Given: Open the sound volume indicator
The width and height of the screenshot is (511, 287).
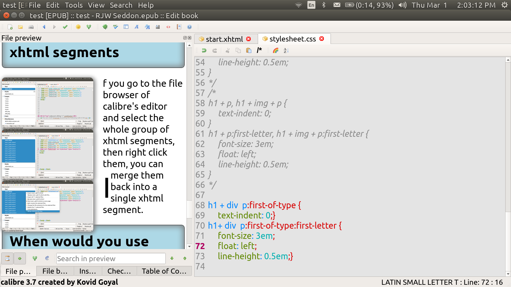Looking at the screenshot, I should 402,5.
